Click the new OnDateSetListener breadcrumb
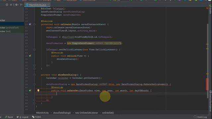The image size is (212, 119). coord(86,113)
